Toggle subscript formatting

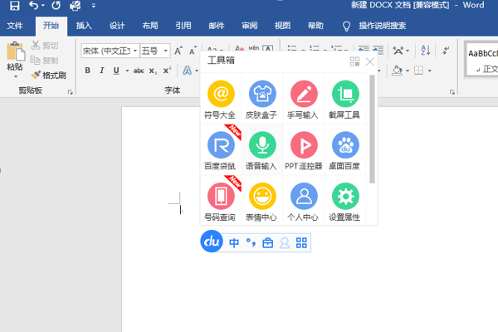point(153,71)
